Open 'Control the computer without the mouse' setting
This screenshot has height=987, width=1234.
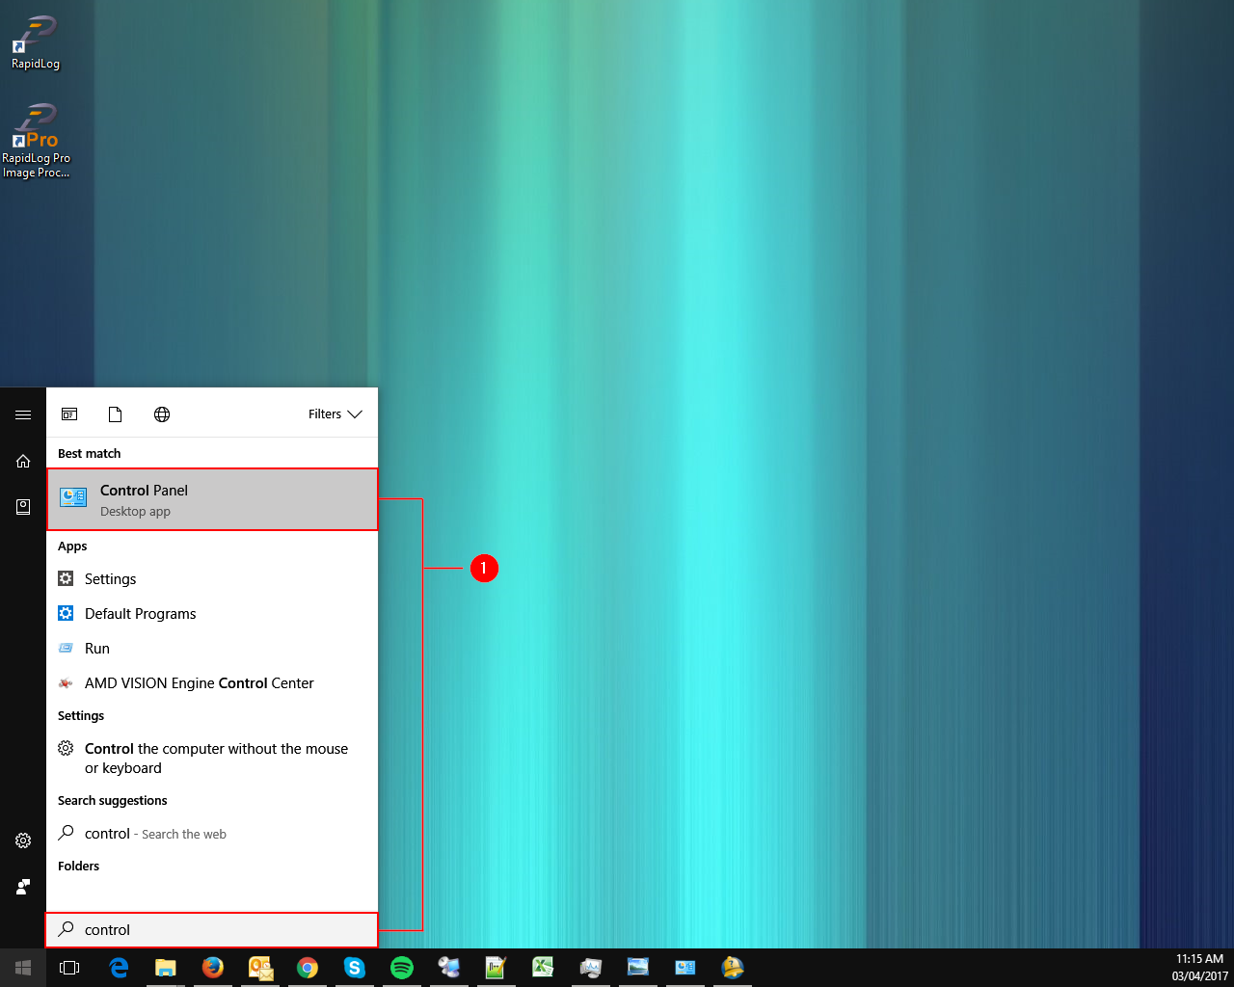(x=216, y=758)
